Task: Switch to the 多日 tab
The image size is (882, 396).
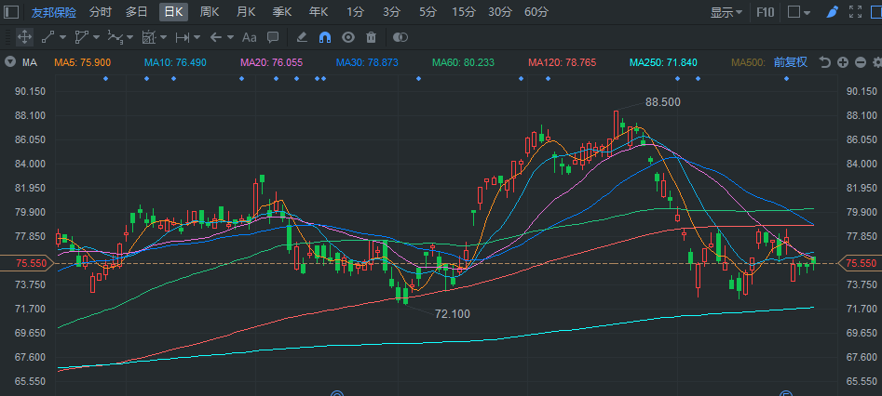Action: (137, 12)
